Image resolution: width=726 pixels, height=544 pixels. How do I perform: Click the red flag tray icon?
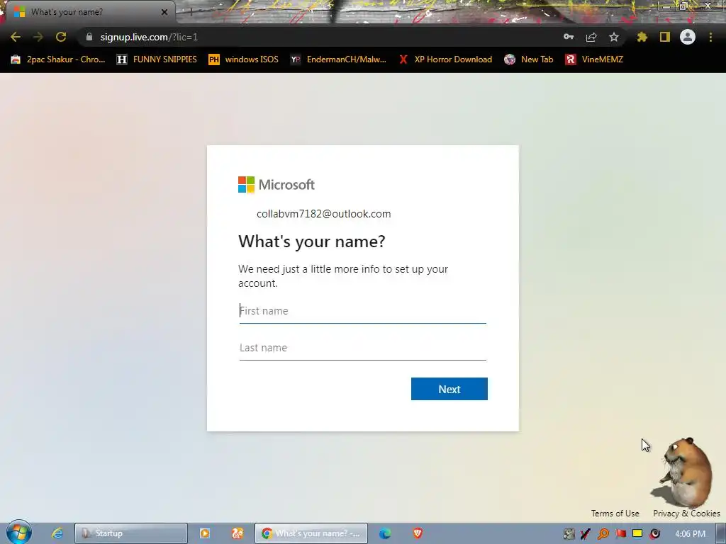tap(620, 534)
